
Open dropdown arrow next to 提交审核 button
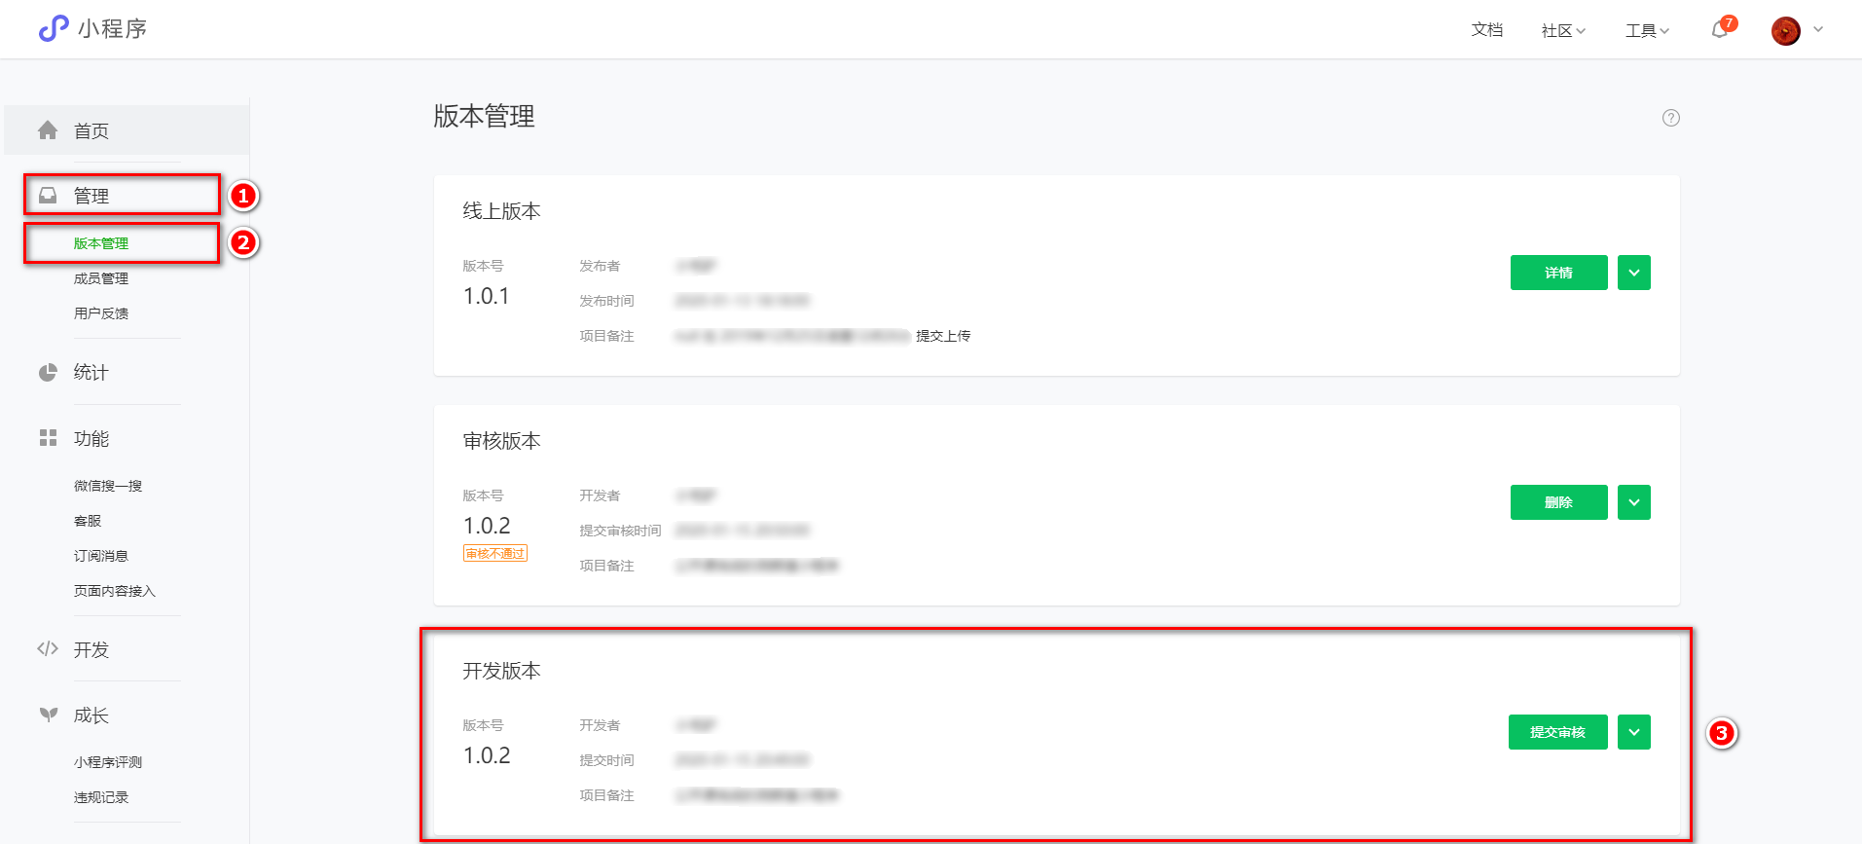click(1633, 732)
